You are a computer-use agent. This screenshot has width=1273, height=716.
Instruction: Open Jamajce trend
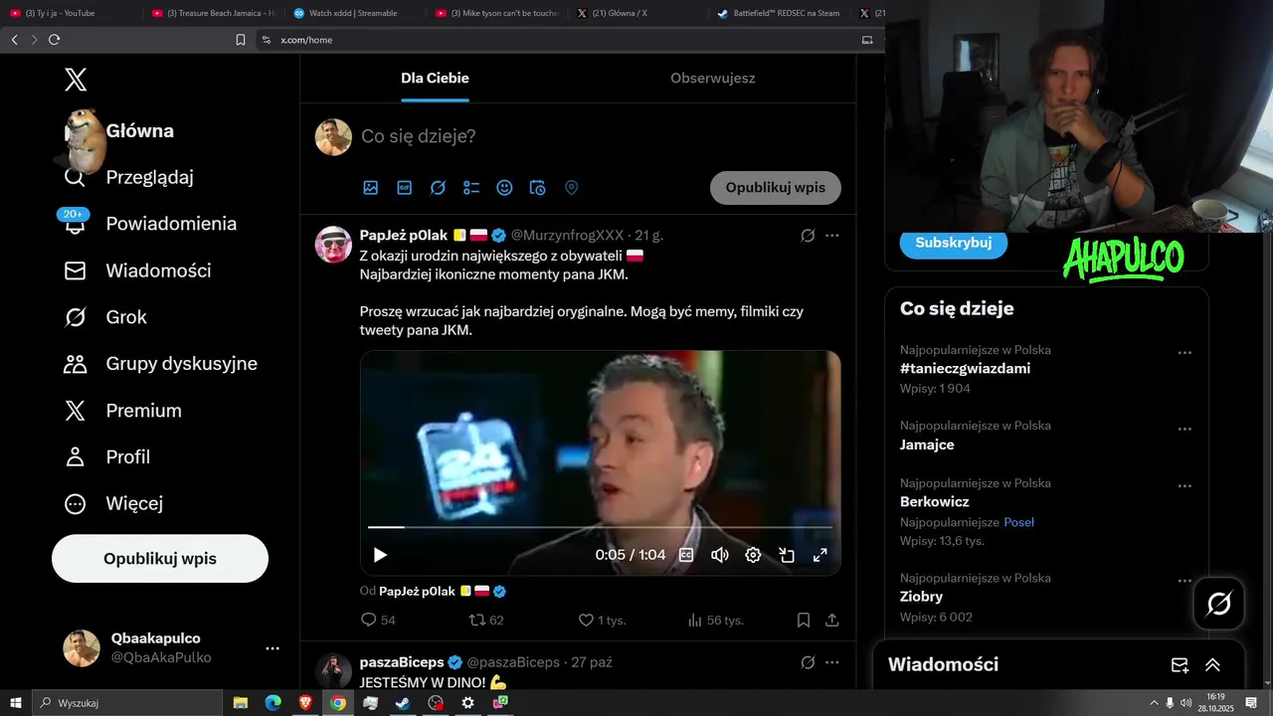pos(927,445)
